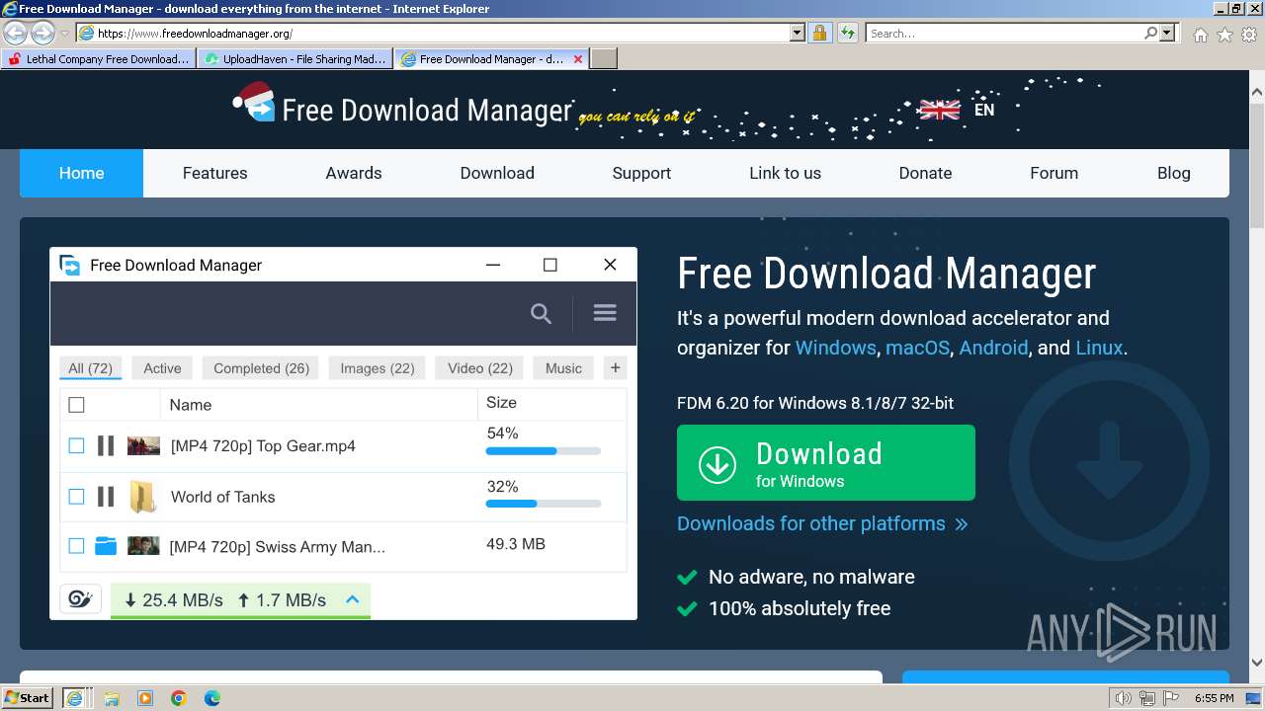Open the Download menu item
1265x711 pixels.
tap(497, 173)
